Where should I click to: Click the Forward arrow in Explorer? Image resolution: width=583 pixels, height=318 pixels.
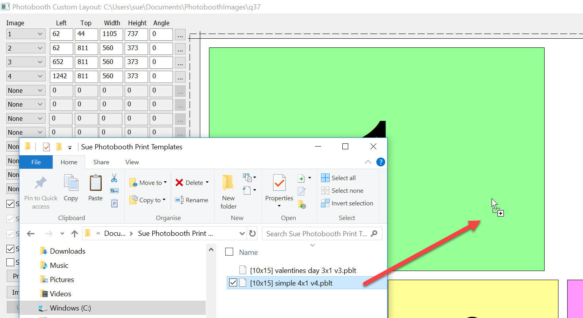49,234
